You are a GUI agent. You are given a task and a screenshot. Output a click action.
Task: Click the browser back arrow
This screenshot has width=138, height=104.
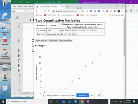37,11
